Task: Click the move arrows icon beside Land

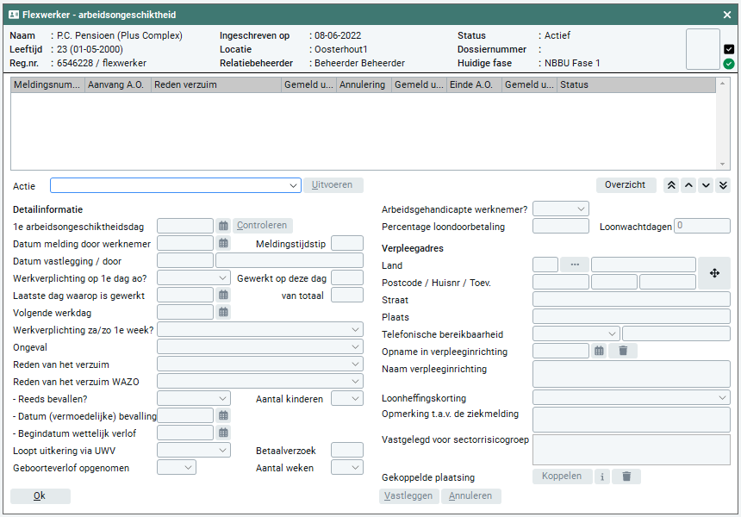Action: click(714, 273)
